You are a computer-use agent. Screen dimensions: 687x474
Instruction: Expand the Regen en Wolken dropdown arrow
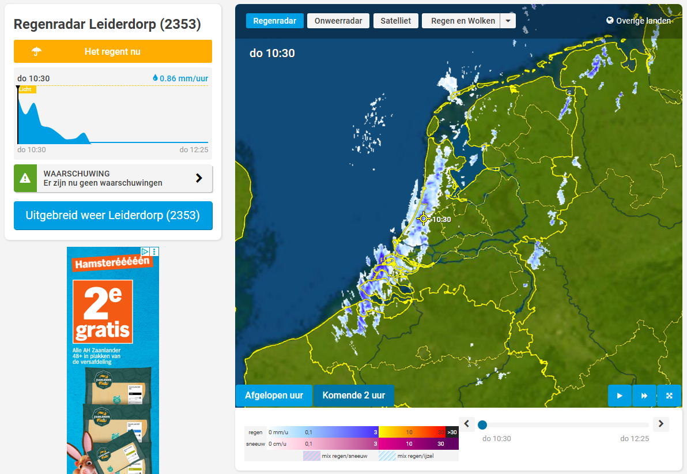[508, 21]
